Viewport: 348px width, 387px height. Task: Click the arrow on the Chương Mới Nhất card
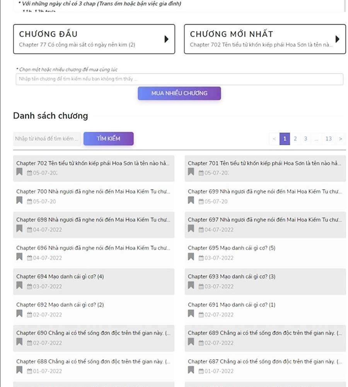(337, 39)
